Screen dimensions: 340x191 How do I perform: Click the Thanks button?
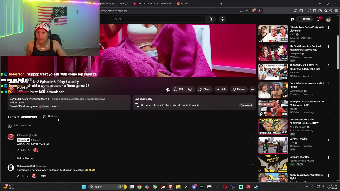238,89
